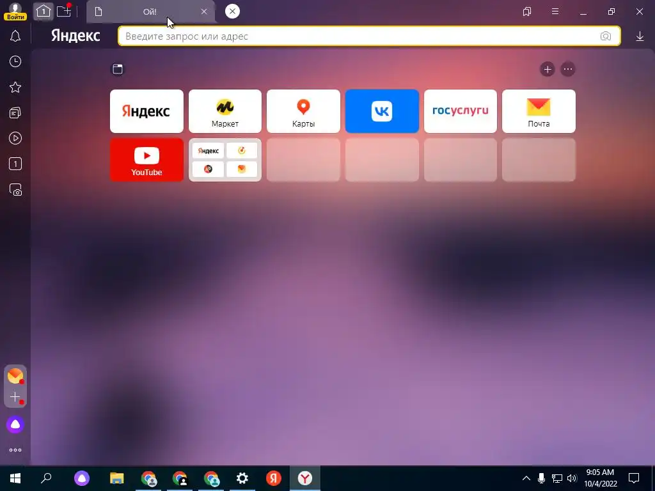Viewport: 655px width, 491px height.
Task: Open the Маркет tile
Action: click(x=225, y=111)
